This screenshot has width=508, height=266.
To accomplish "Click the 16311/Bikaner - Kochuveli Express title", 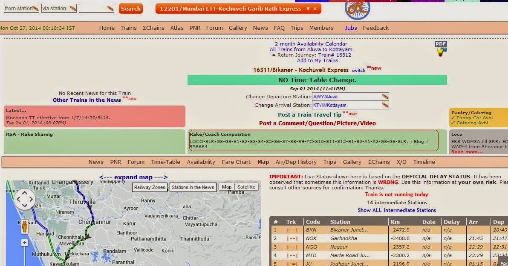I will (x=300, y=70).
